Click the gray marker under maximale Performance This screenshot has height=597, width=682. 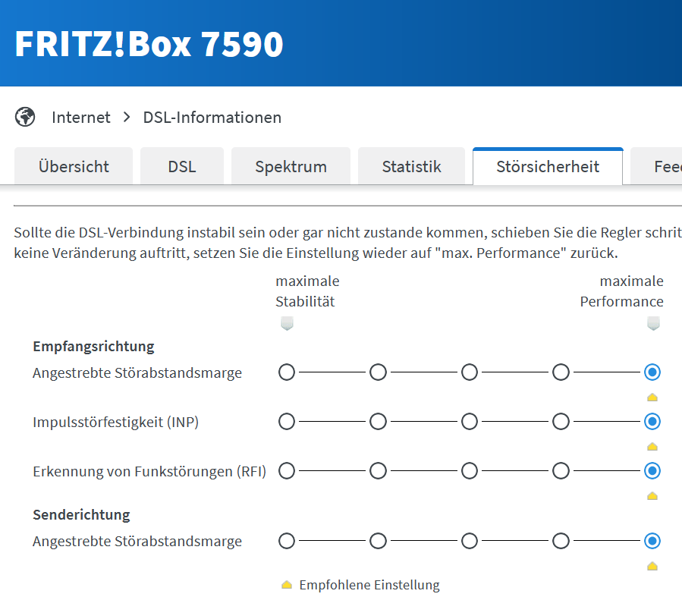pos(653,323)
